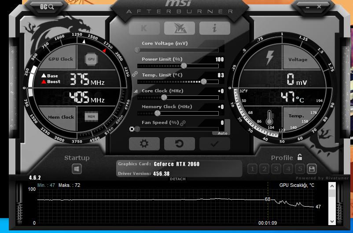The image size is (353, 233).
Task: Click the Maks. : 72 readout
Action: [x=70, y=186]
